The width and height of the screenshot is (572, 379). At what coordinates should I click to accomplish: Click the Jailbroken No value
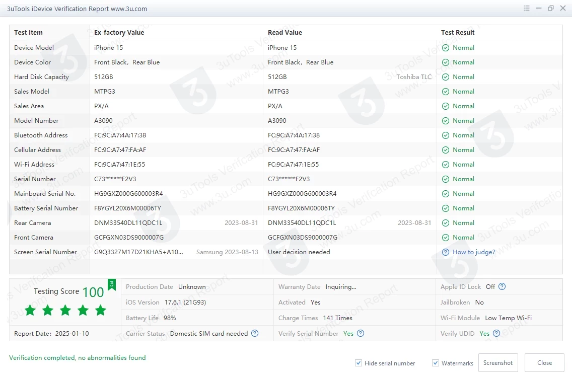tap(479, 302)
